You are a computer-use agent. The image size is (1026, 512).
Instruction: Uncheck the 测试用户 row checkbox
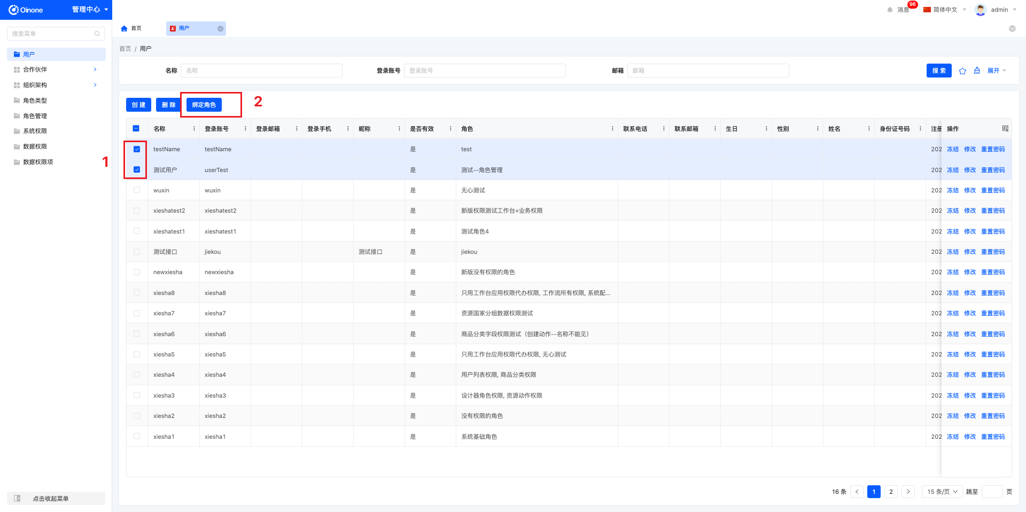[137, 169]
